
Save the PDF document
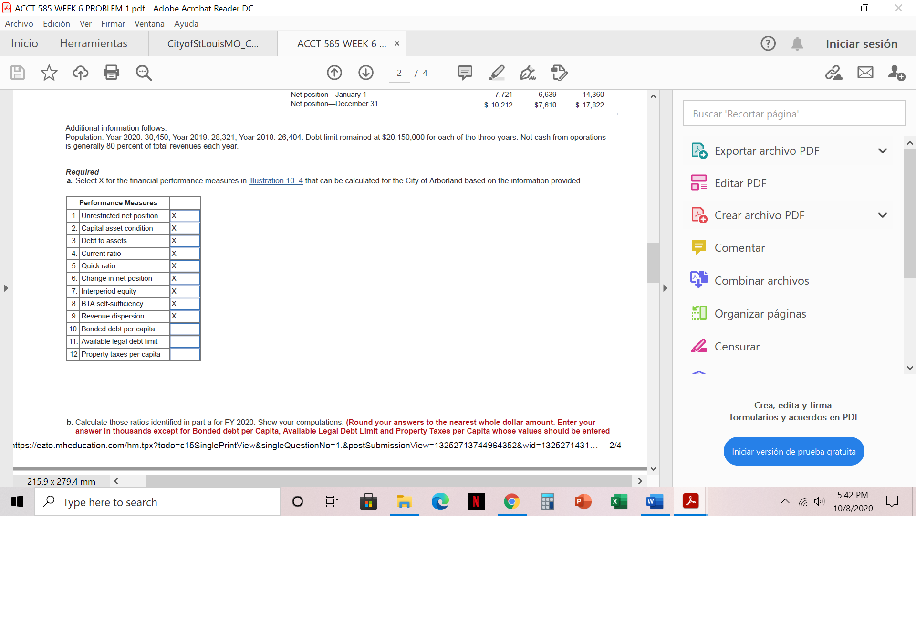pyautogui.click(x=17, y=73)
